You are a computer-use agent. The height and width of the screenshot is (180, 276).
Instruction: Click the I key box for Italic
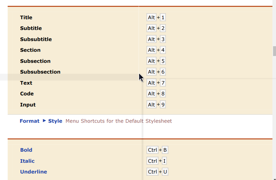point(165,161)
